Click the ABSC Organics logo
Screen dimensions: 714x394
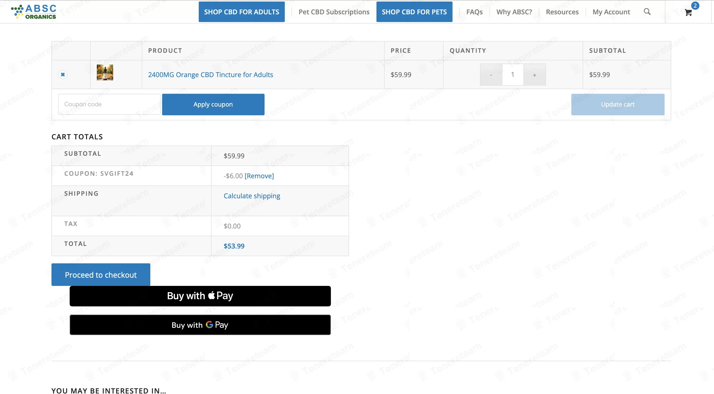coord(34,12)
